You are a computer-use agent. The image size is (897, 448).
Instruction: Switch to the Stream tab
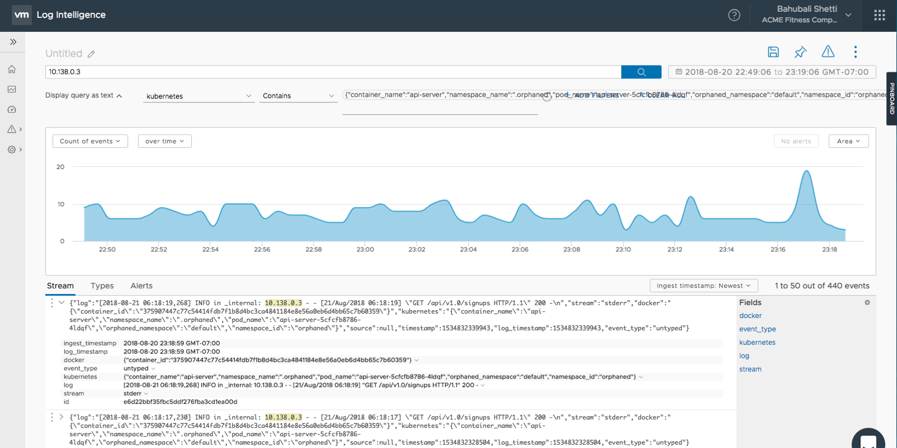(x=61, y=286)
